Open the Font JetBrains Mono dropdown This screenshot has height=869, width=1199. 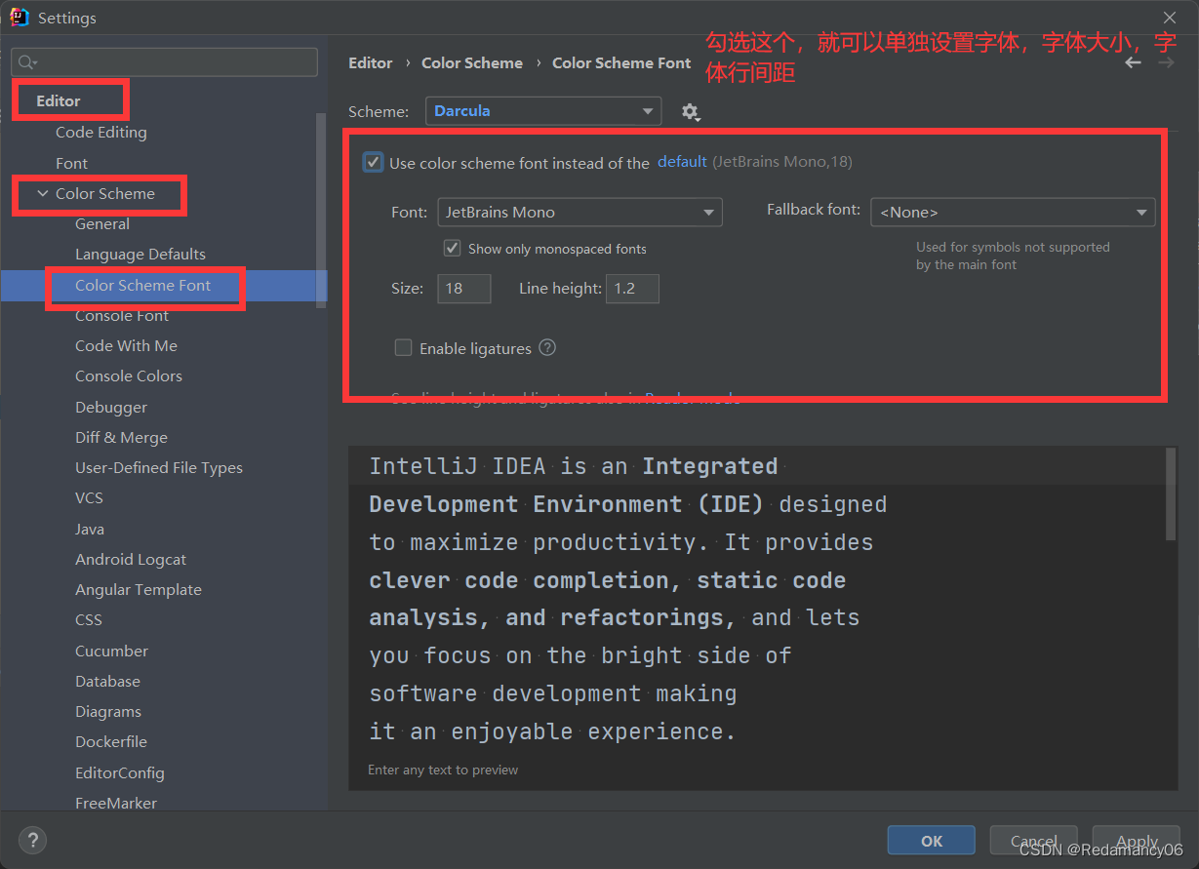point(580,212)
